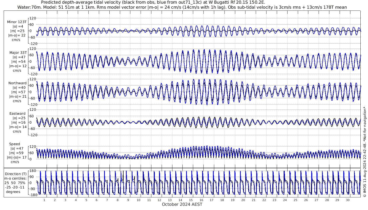Click day '5' tick on date axis
This screenshot has width=368, height=210.
pos(86,200)
